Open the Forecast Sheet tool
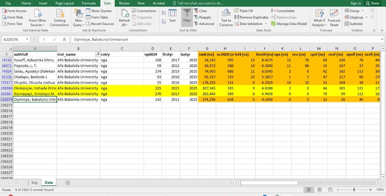The height and width of the screenshot is (196, 386). [334, 18]
